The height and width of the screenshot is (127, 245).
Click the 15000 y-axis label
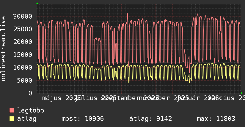[23, 55]
